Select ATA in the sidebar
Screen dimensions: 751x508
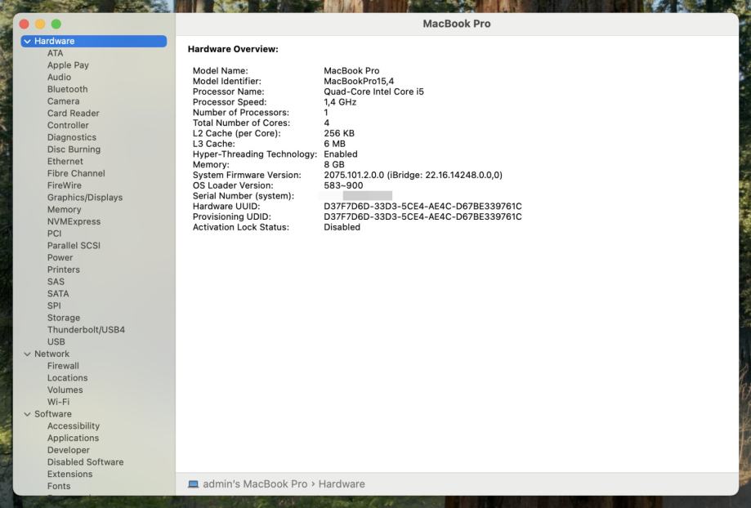pyautogui.click(x=55, y=53)
